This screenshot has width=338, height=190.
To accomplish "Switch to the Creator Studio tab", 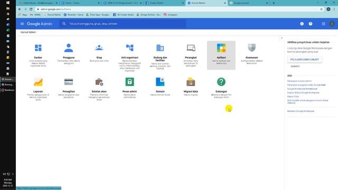I will pyautogui.click(x=164, y=3).
